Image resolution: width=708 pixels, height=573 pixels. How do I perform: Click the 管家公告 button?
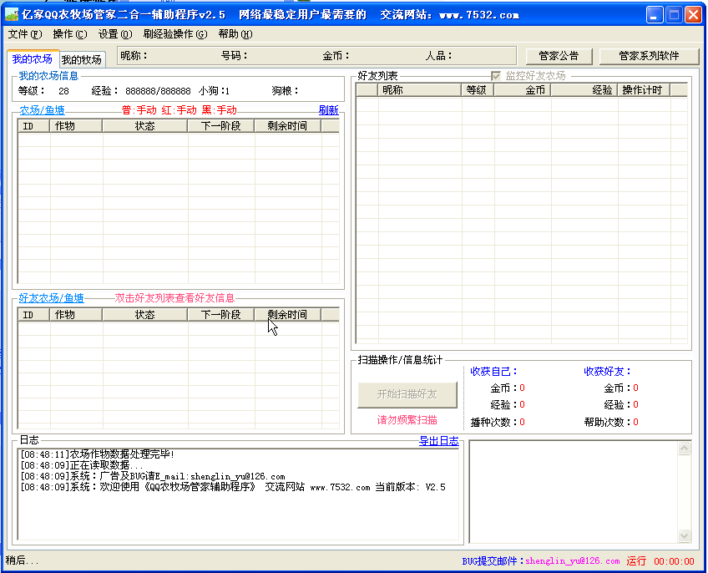pos(559,56)
